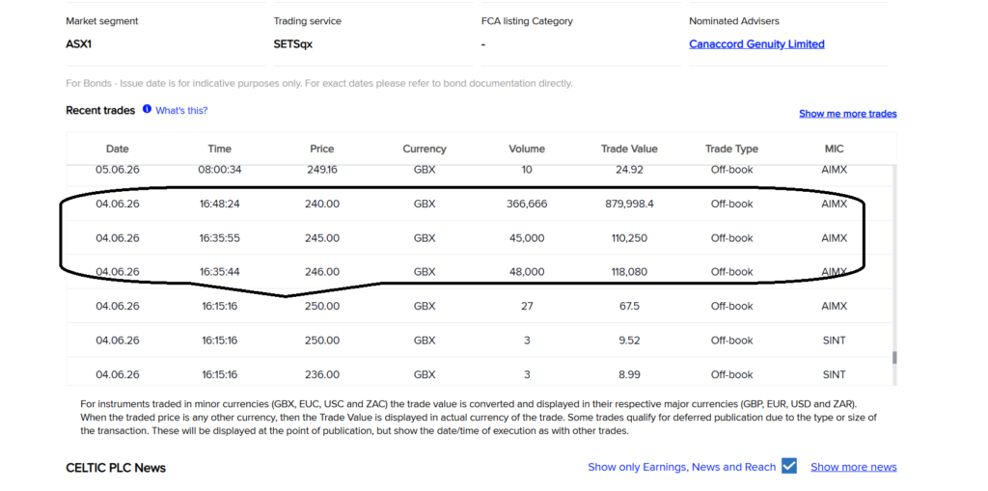This screenshot has height=491, width=988.
Task: Click the info icon beside Recent trades
Action: coord(147,110)
